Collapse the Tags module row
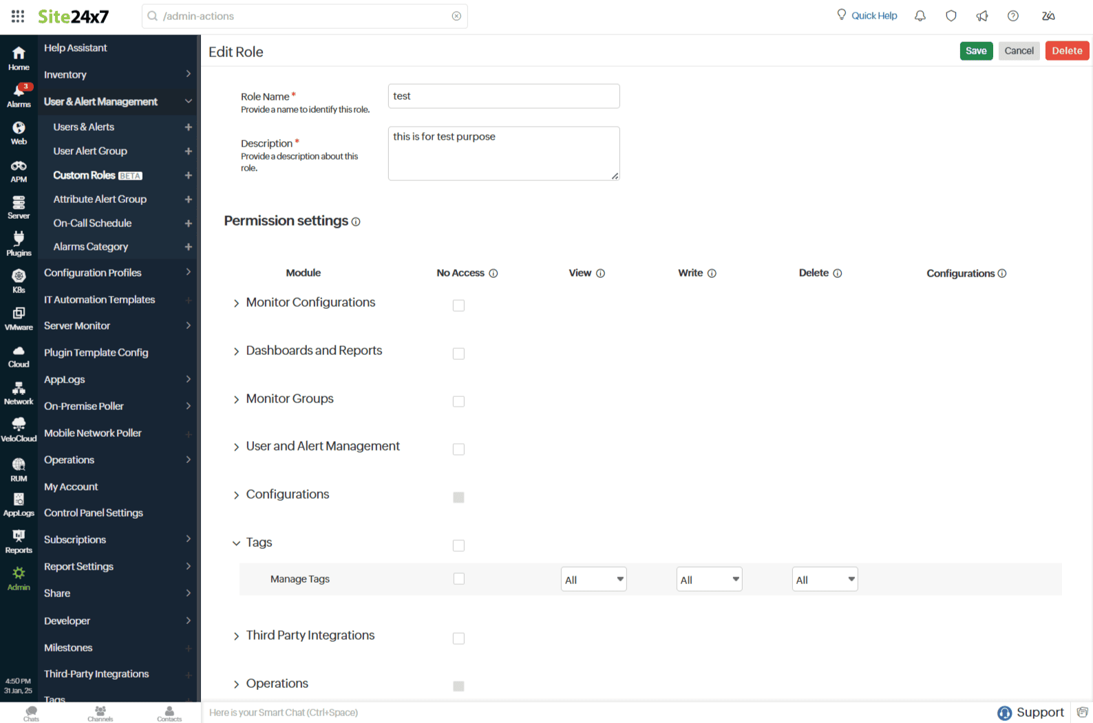This screenshot has width=1093, height=723. (236, 543)
